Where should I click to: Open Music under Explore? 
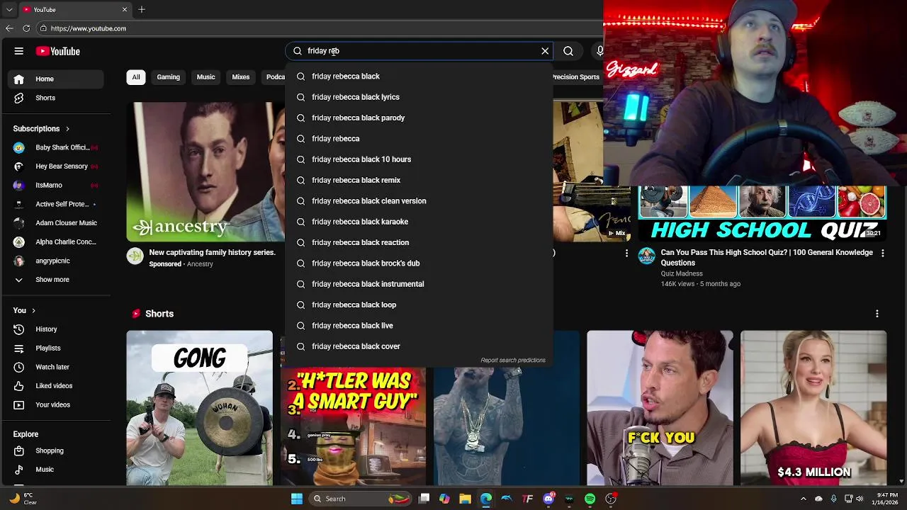click(x=56, y=470)
